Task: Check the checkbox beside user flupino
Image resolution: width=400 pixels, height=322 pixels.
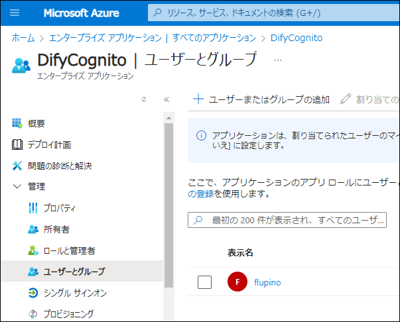Action: tap(205, 282)
